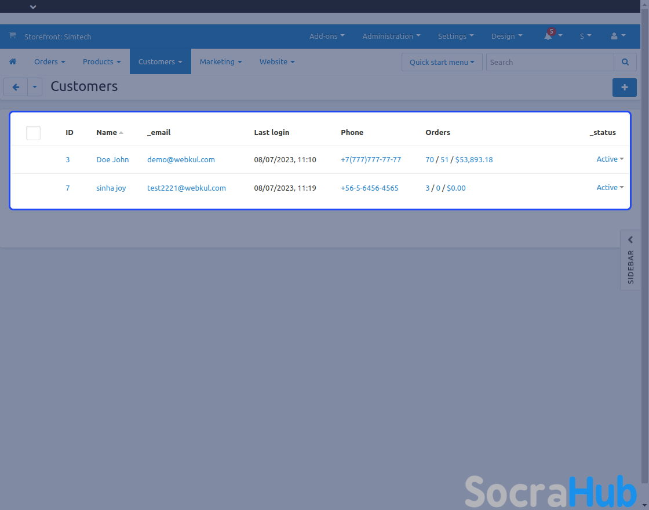Viewport: 649px width, 510px height.
Task: Change sinha joy Active status dropdown
Action: (610, 188)
